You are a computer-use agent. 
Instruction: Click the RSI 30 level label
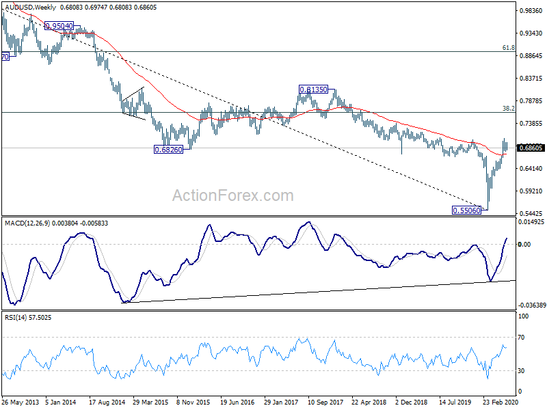tap(521, 371)
